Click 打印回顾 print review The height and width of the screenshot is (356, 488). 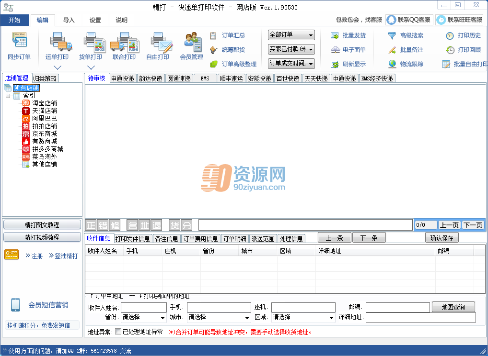[463, 50]
